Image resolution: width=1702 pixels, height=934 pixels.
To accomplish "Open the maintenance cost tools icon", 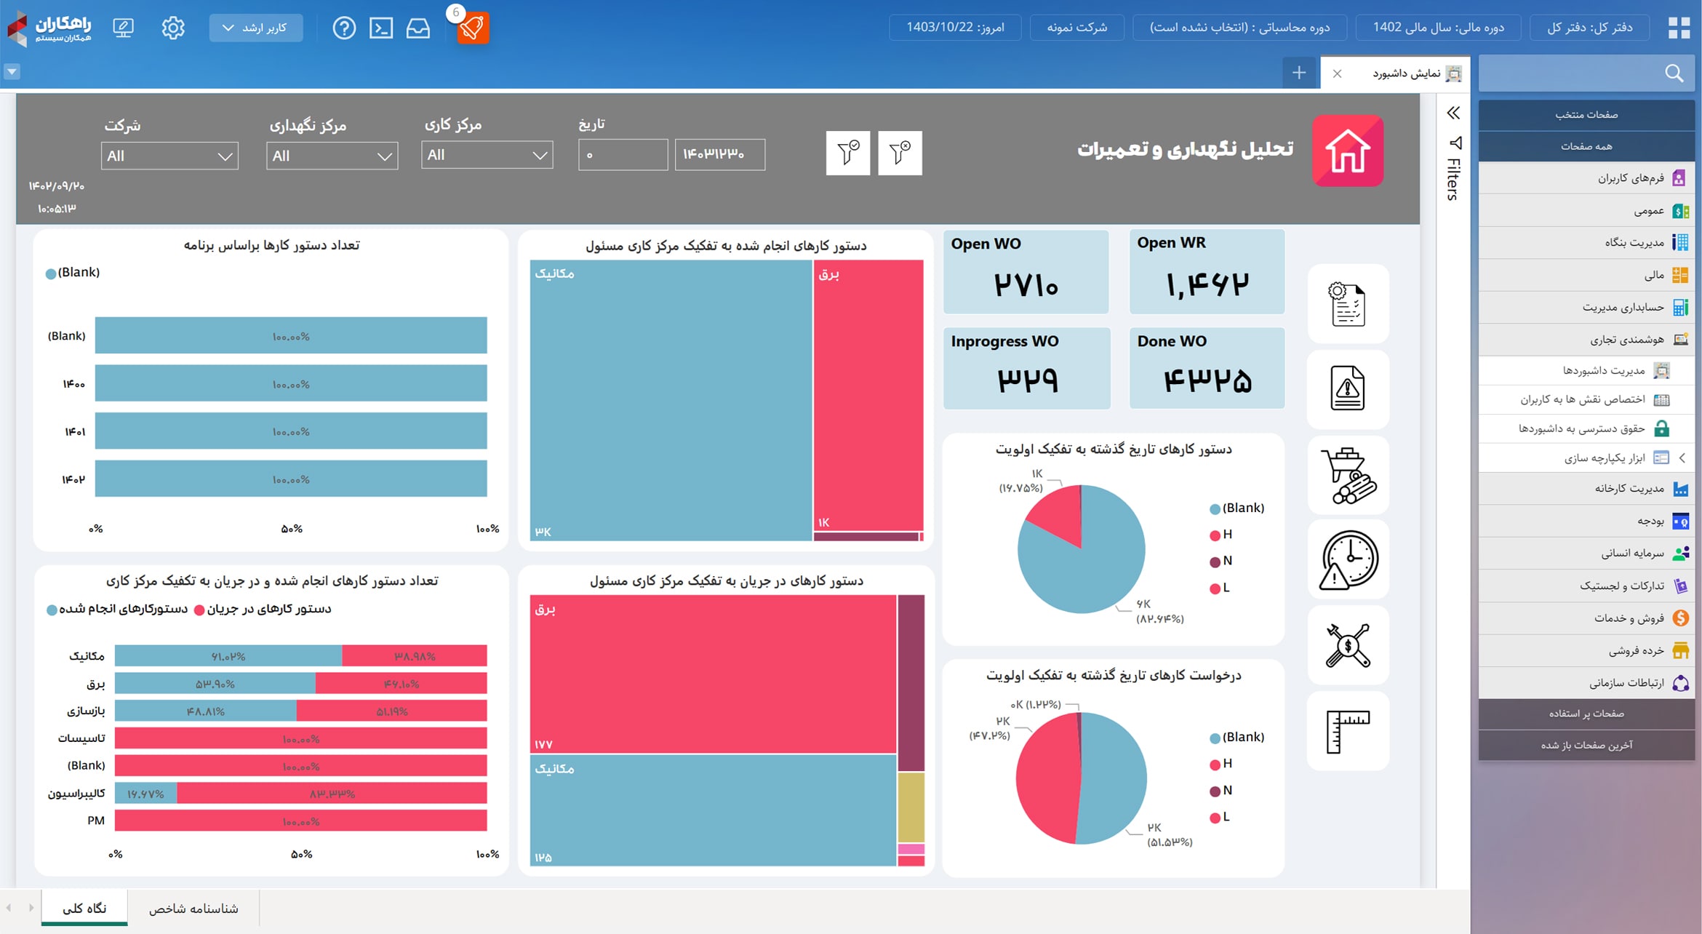I will click(1348, 645).
